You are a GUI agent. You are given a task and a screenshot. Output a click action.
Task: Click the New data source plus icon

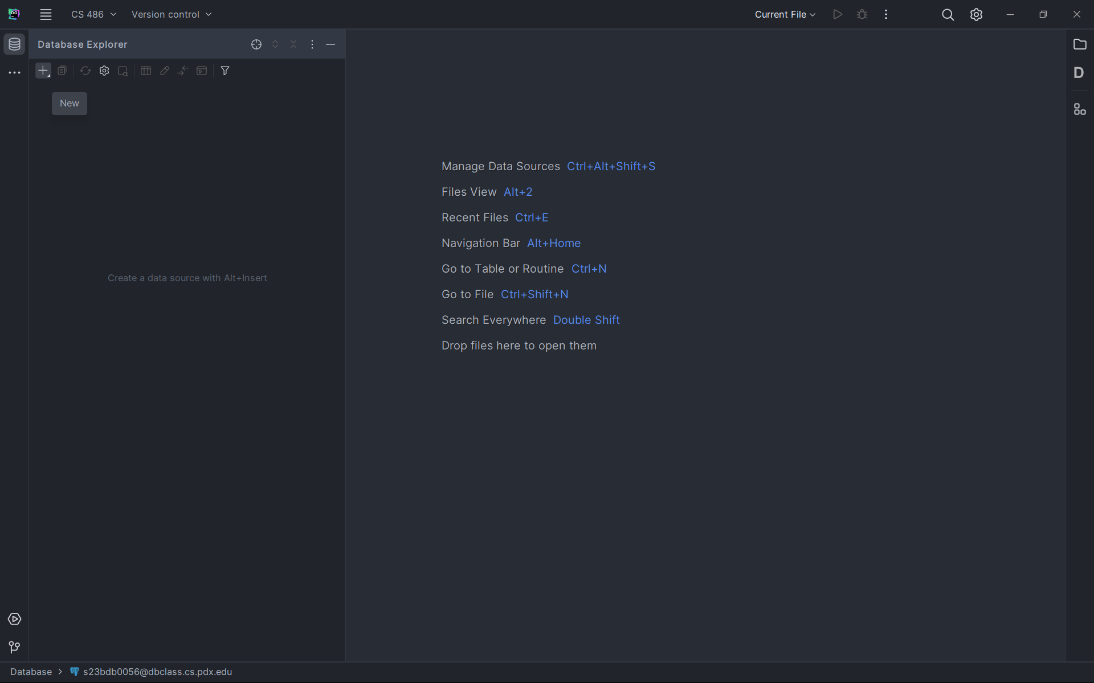click(x=43, y=71)
